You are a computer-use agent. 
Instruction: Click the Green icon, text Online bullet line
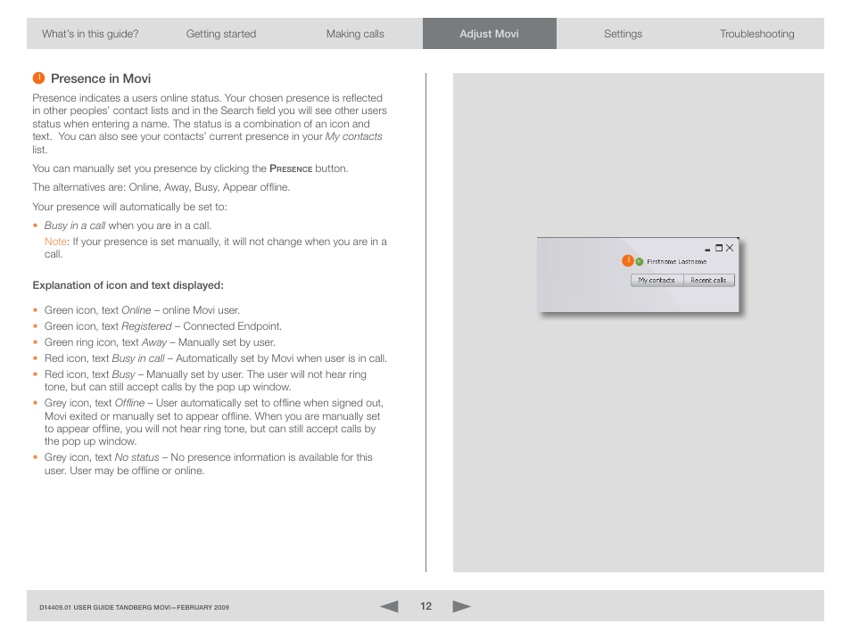(142, 310)
